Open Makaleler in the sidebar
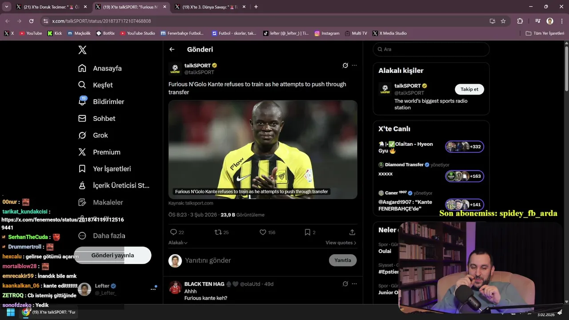 pyautogui.click(x=100, y=202)
